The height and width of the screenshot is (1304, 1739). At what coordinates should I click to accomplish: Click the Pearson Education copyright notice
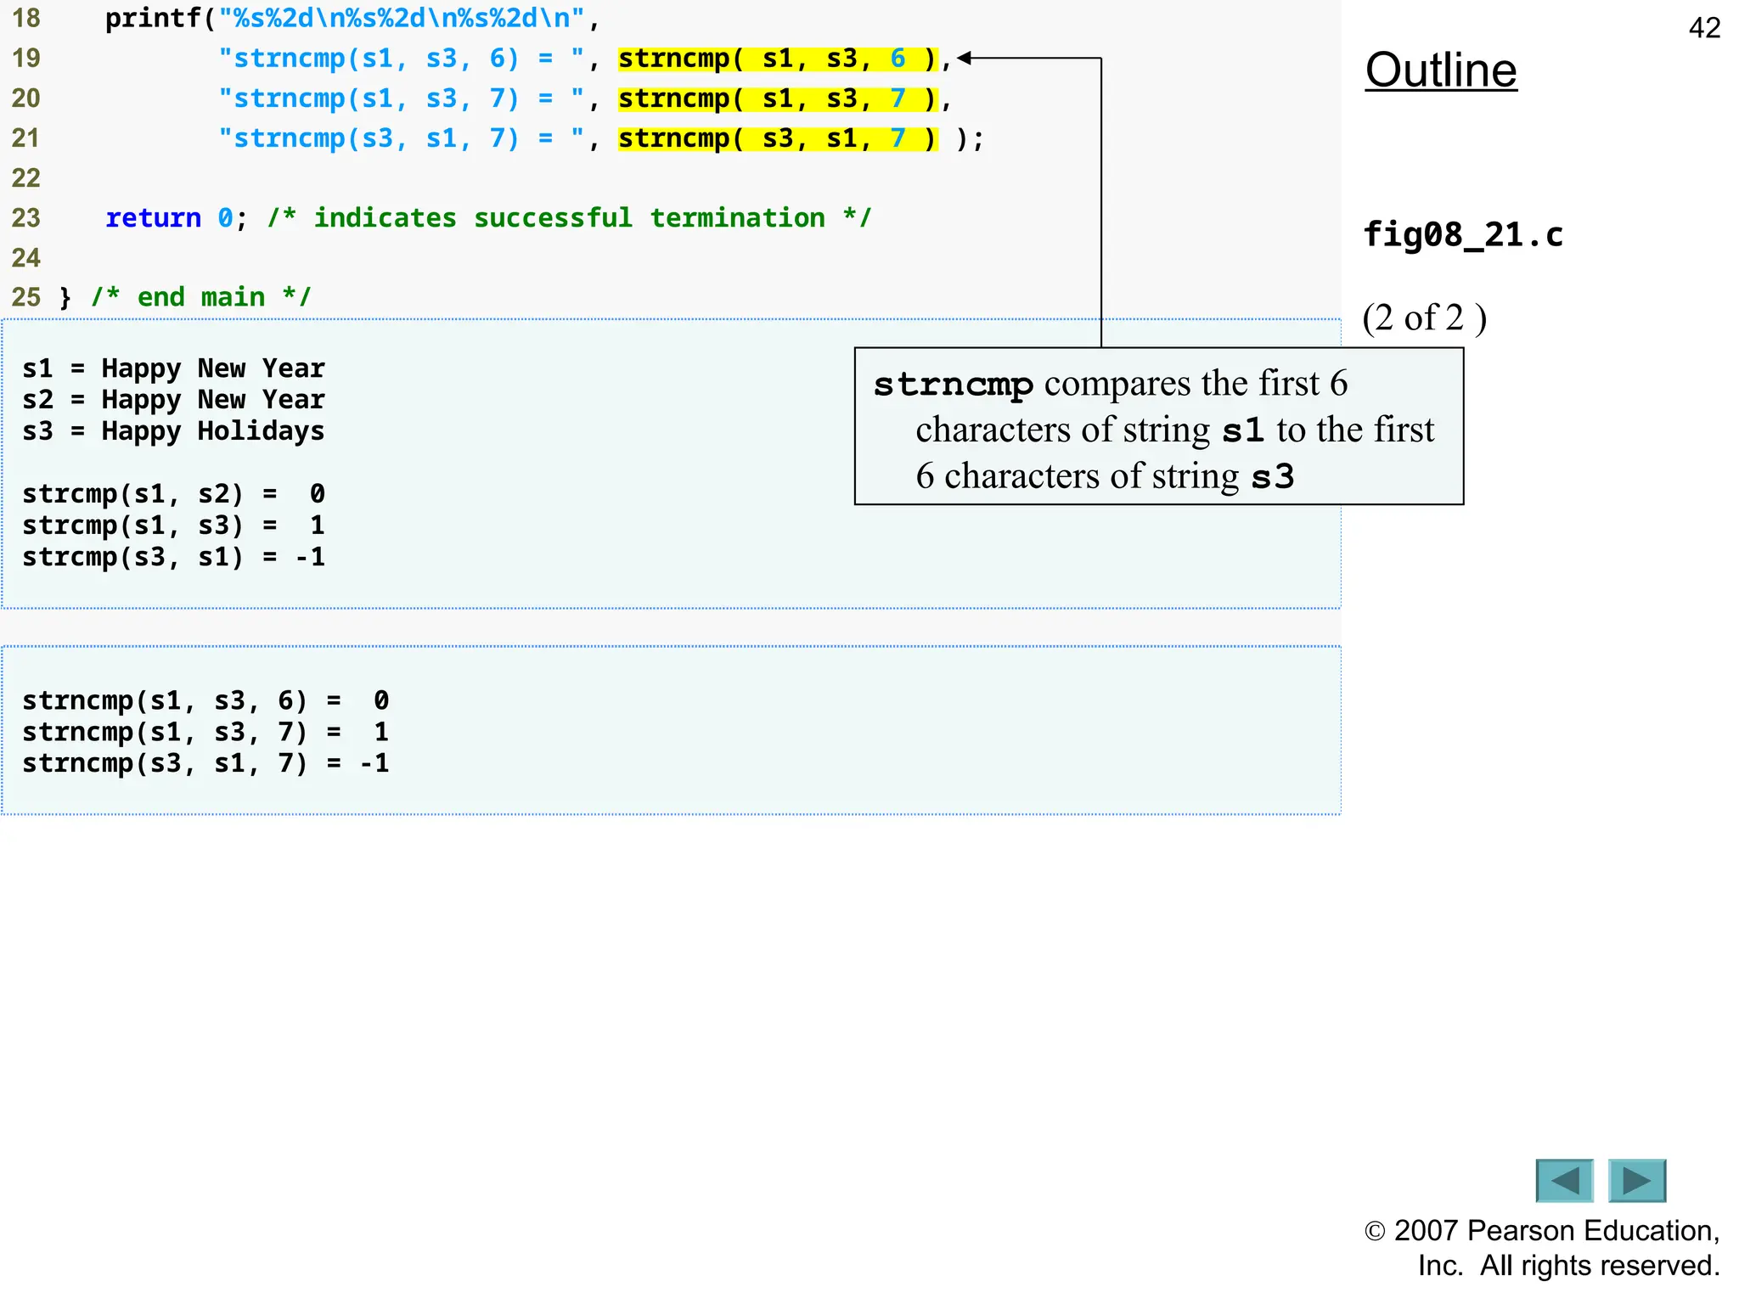(x=1542, y=1248)
